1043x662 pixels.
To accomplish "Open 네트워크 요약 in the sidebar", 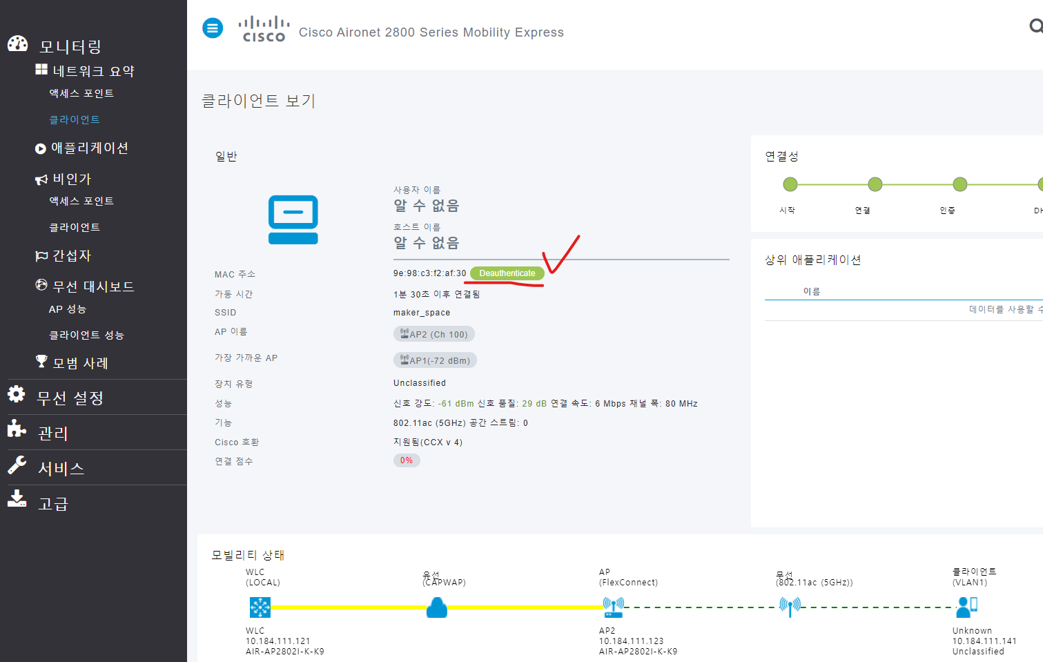I will [94, 71].
